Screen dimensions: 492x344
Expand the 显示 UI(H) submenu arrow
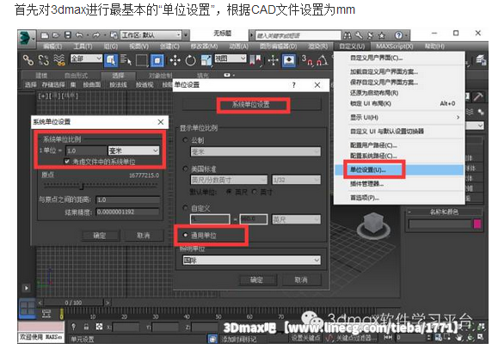[x=458, y=117]
